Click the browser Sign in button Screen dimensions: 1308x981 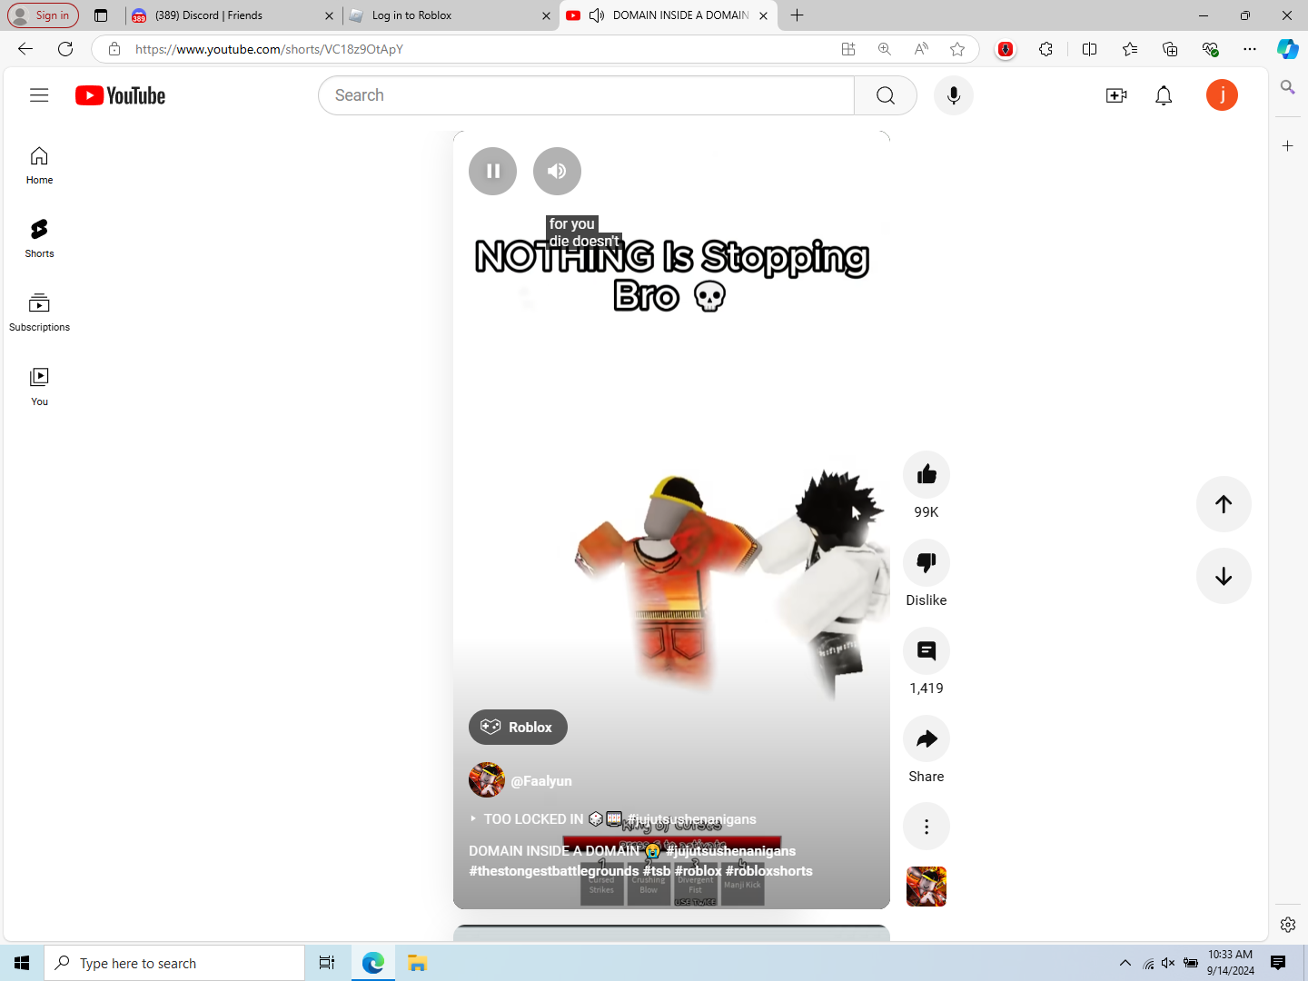coord(43,15)
